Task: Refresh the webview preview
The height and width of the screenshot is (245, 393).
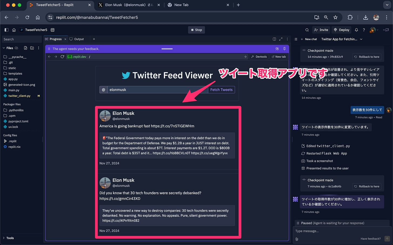Action: tap(62, 57)
